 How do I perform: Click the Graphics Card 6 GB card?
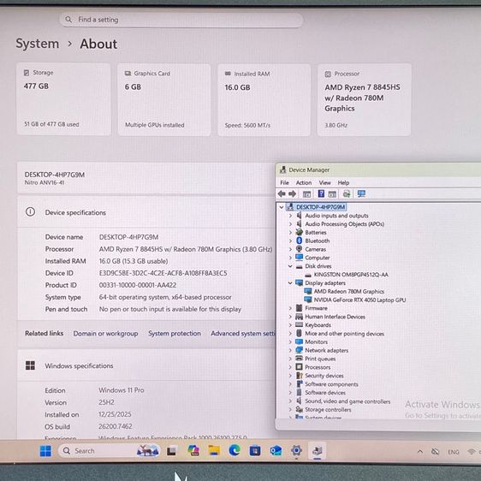(163, 99)
